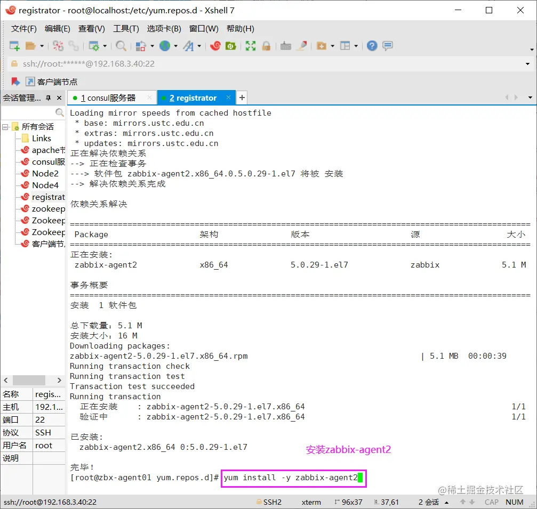Open the 查看(V) menu

click(x=91, y=28)
